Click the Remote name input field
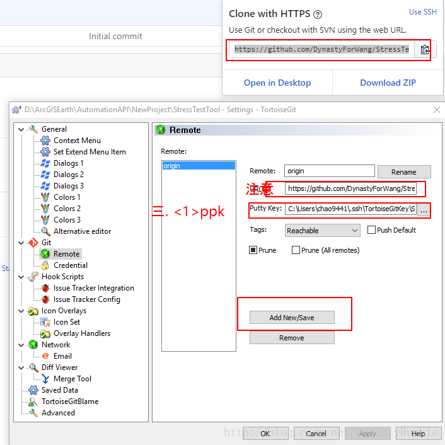Screen dimensions: 445x445 (x=330, y=171)
